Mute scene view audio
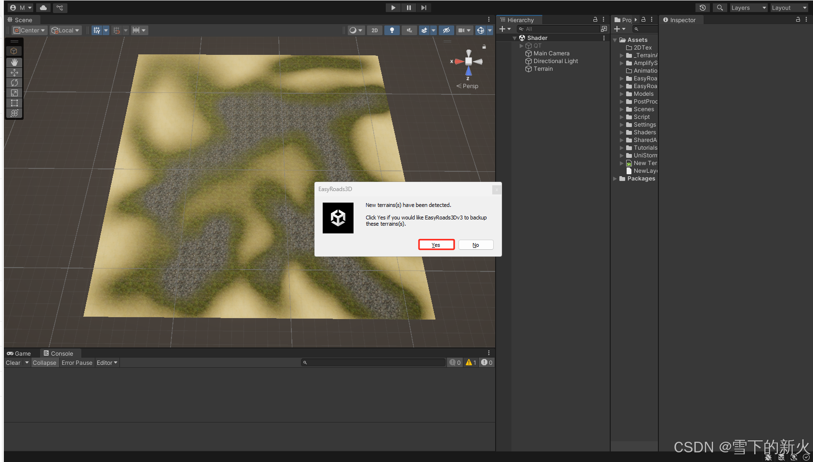The width and height of the screenshot is (813, 462). (409, 30)
